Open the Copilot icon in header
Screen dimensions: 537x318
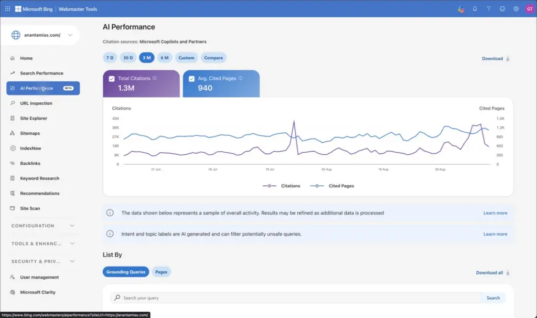point(461,9)
